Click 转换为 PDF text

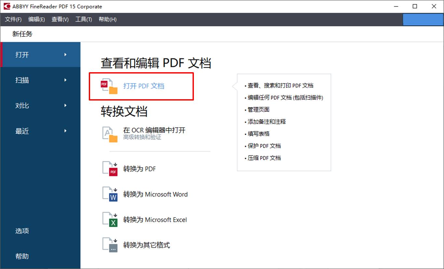[x=140, y=169]
